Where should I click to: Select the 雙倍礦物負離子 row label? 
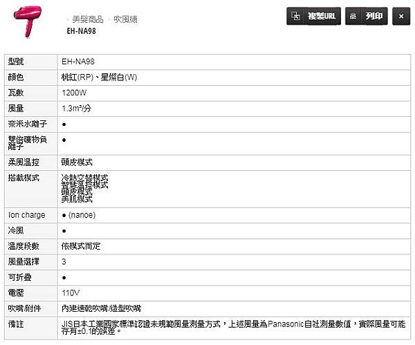(x=28, y=142)
